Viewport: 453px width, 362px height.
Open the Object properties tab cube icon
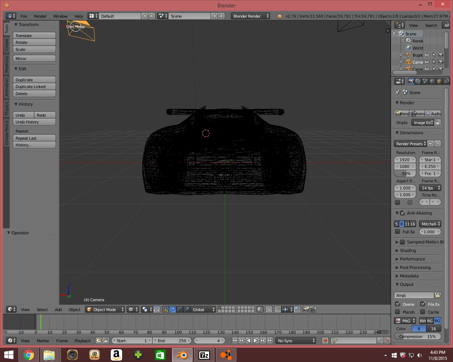click(439, 81)
